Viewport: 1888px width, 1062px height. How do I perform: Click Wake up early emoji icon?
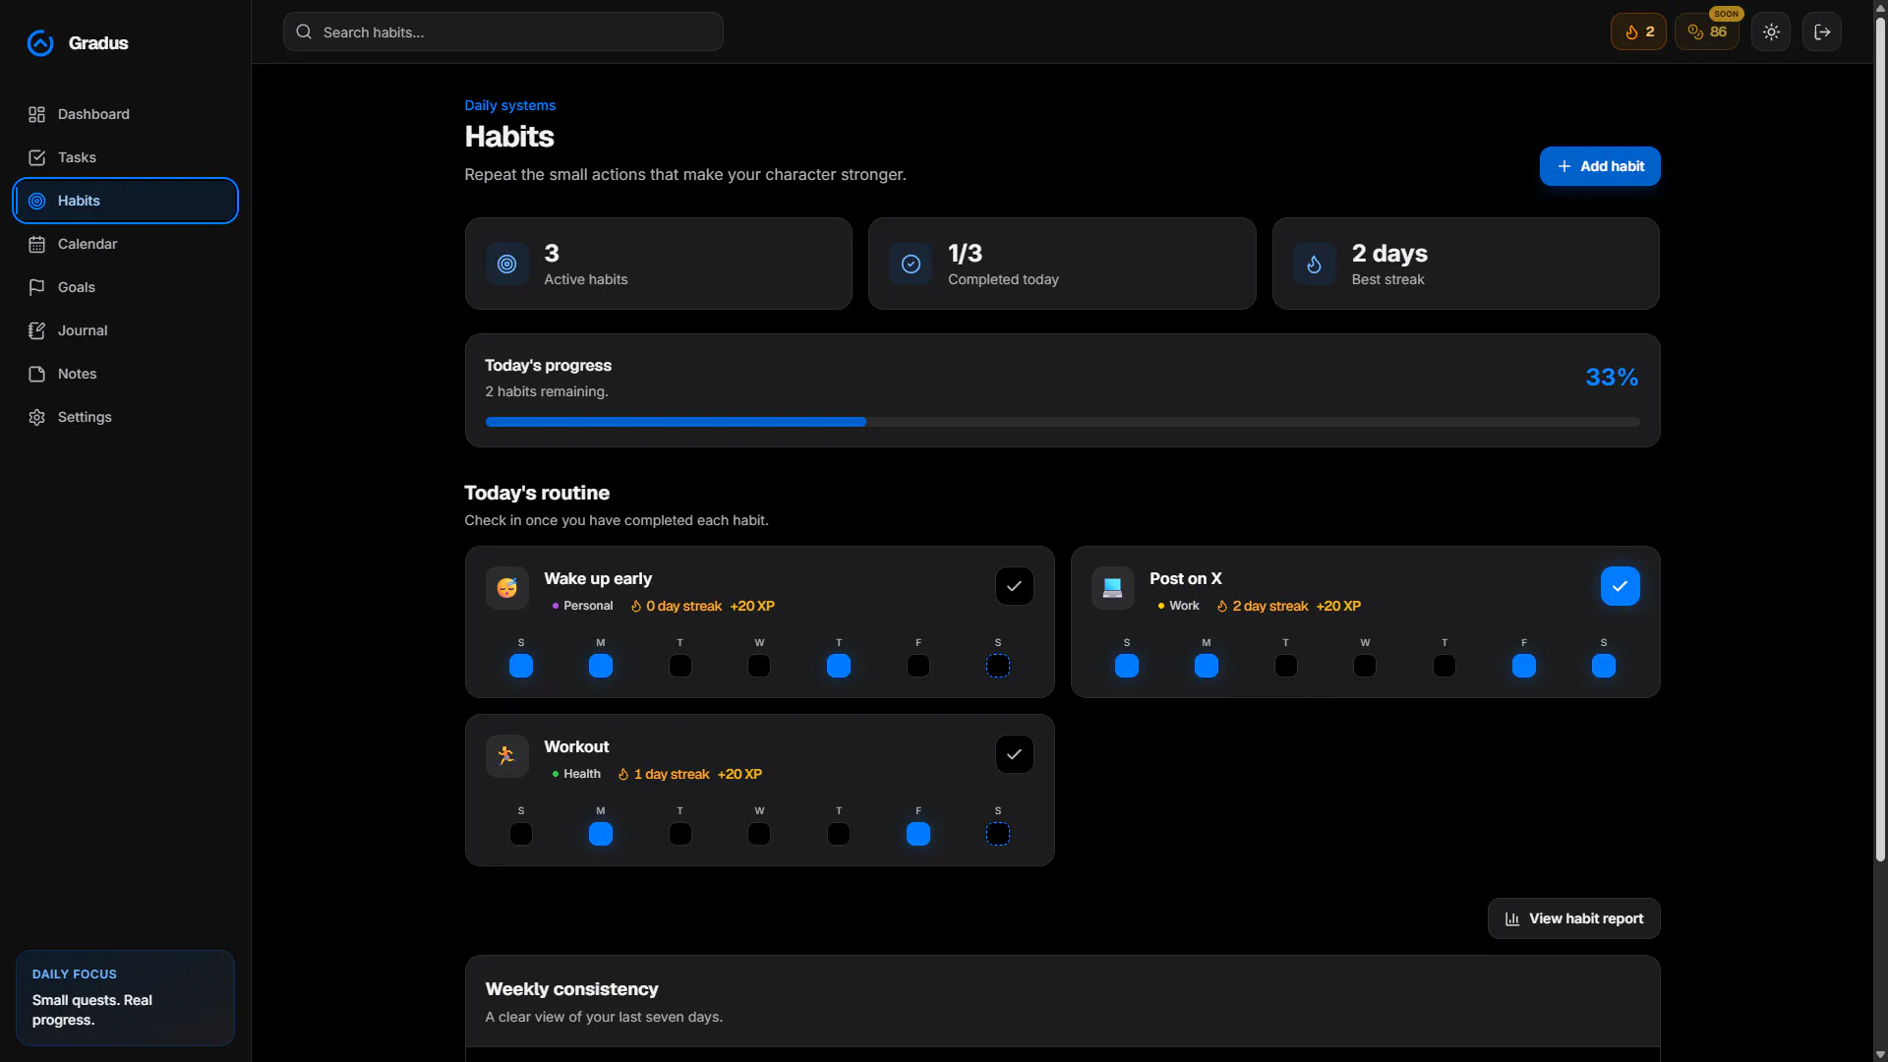coord(506,588)
